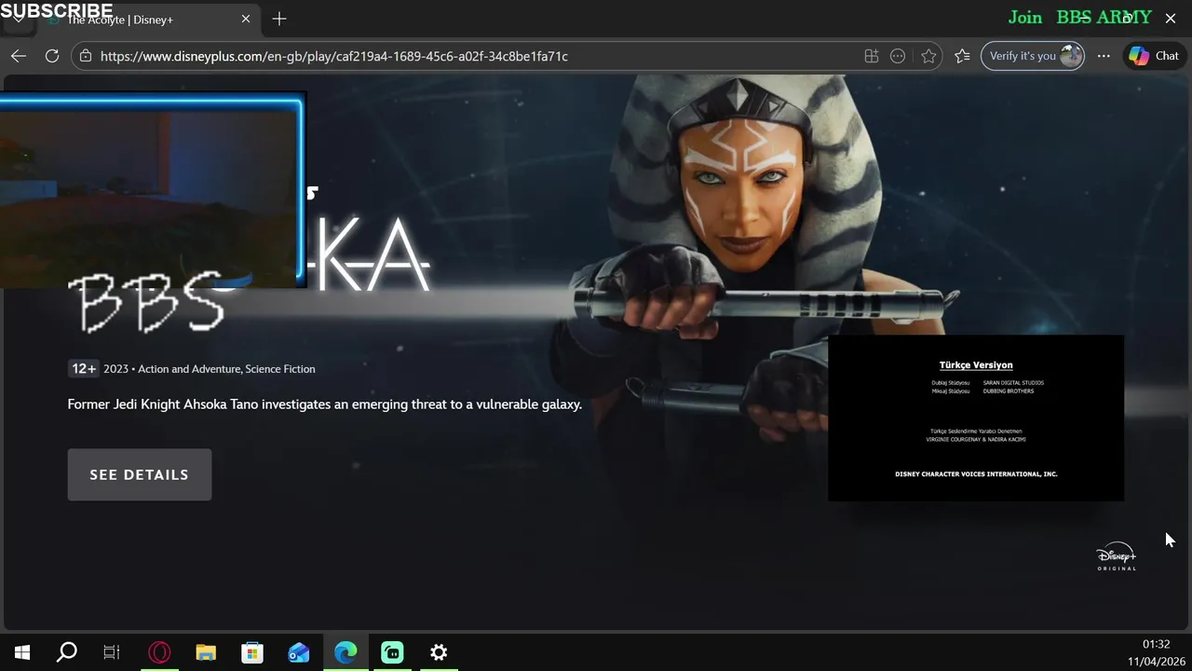Open the Windows Start menu
1192x671 pixels.
pyautogui.click(x=22, y=652)
